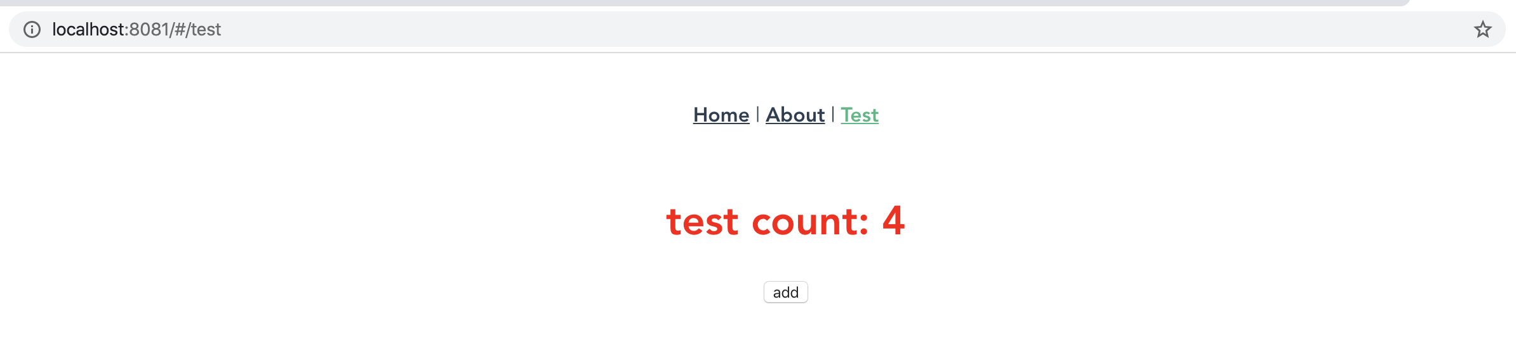The height and width of the screenshot is (361, 1516).
Task: Click the word "count:" in the heading
Action: click(x=810, y=222)
